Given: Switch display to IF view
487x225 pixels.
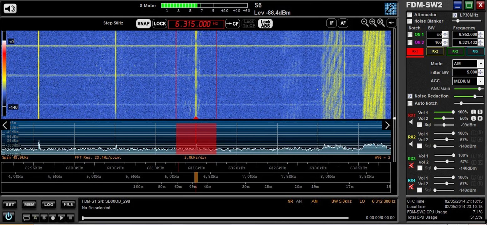Looking at the screenshot, I should pyautogui.click(x=331, y=23).
